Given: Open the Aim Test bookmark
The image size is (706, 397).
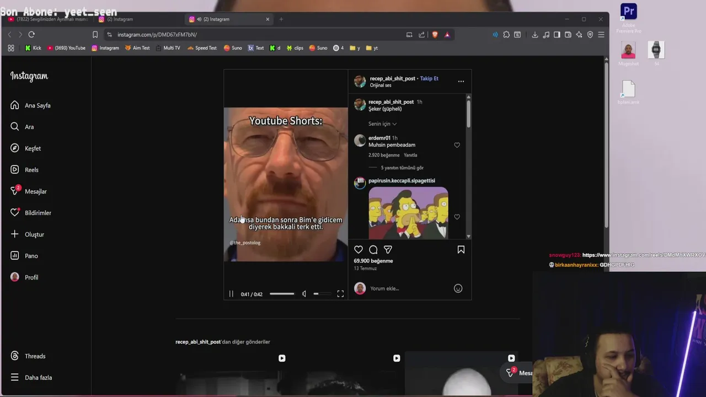Looking at the screenshot, I should click(137, 48).
